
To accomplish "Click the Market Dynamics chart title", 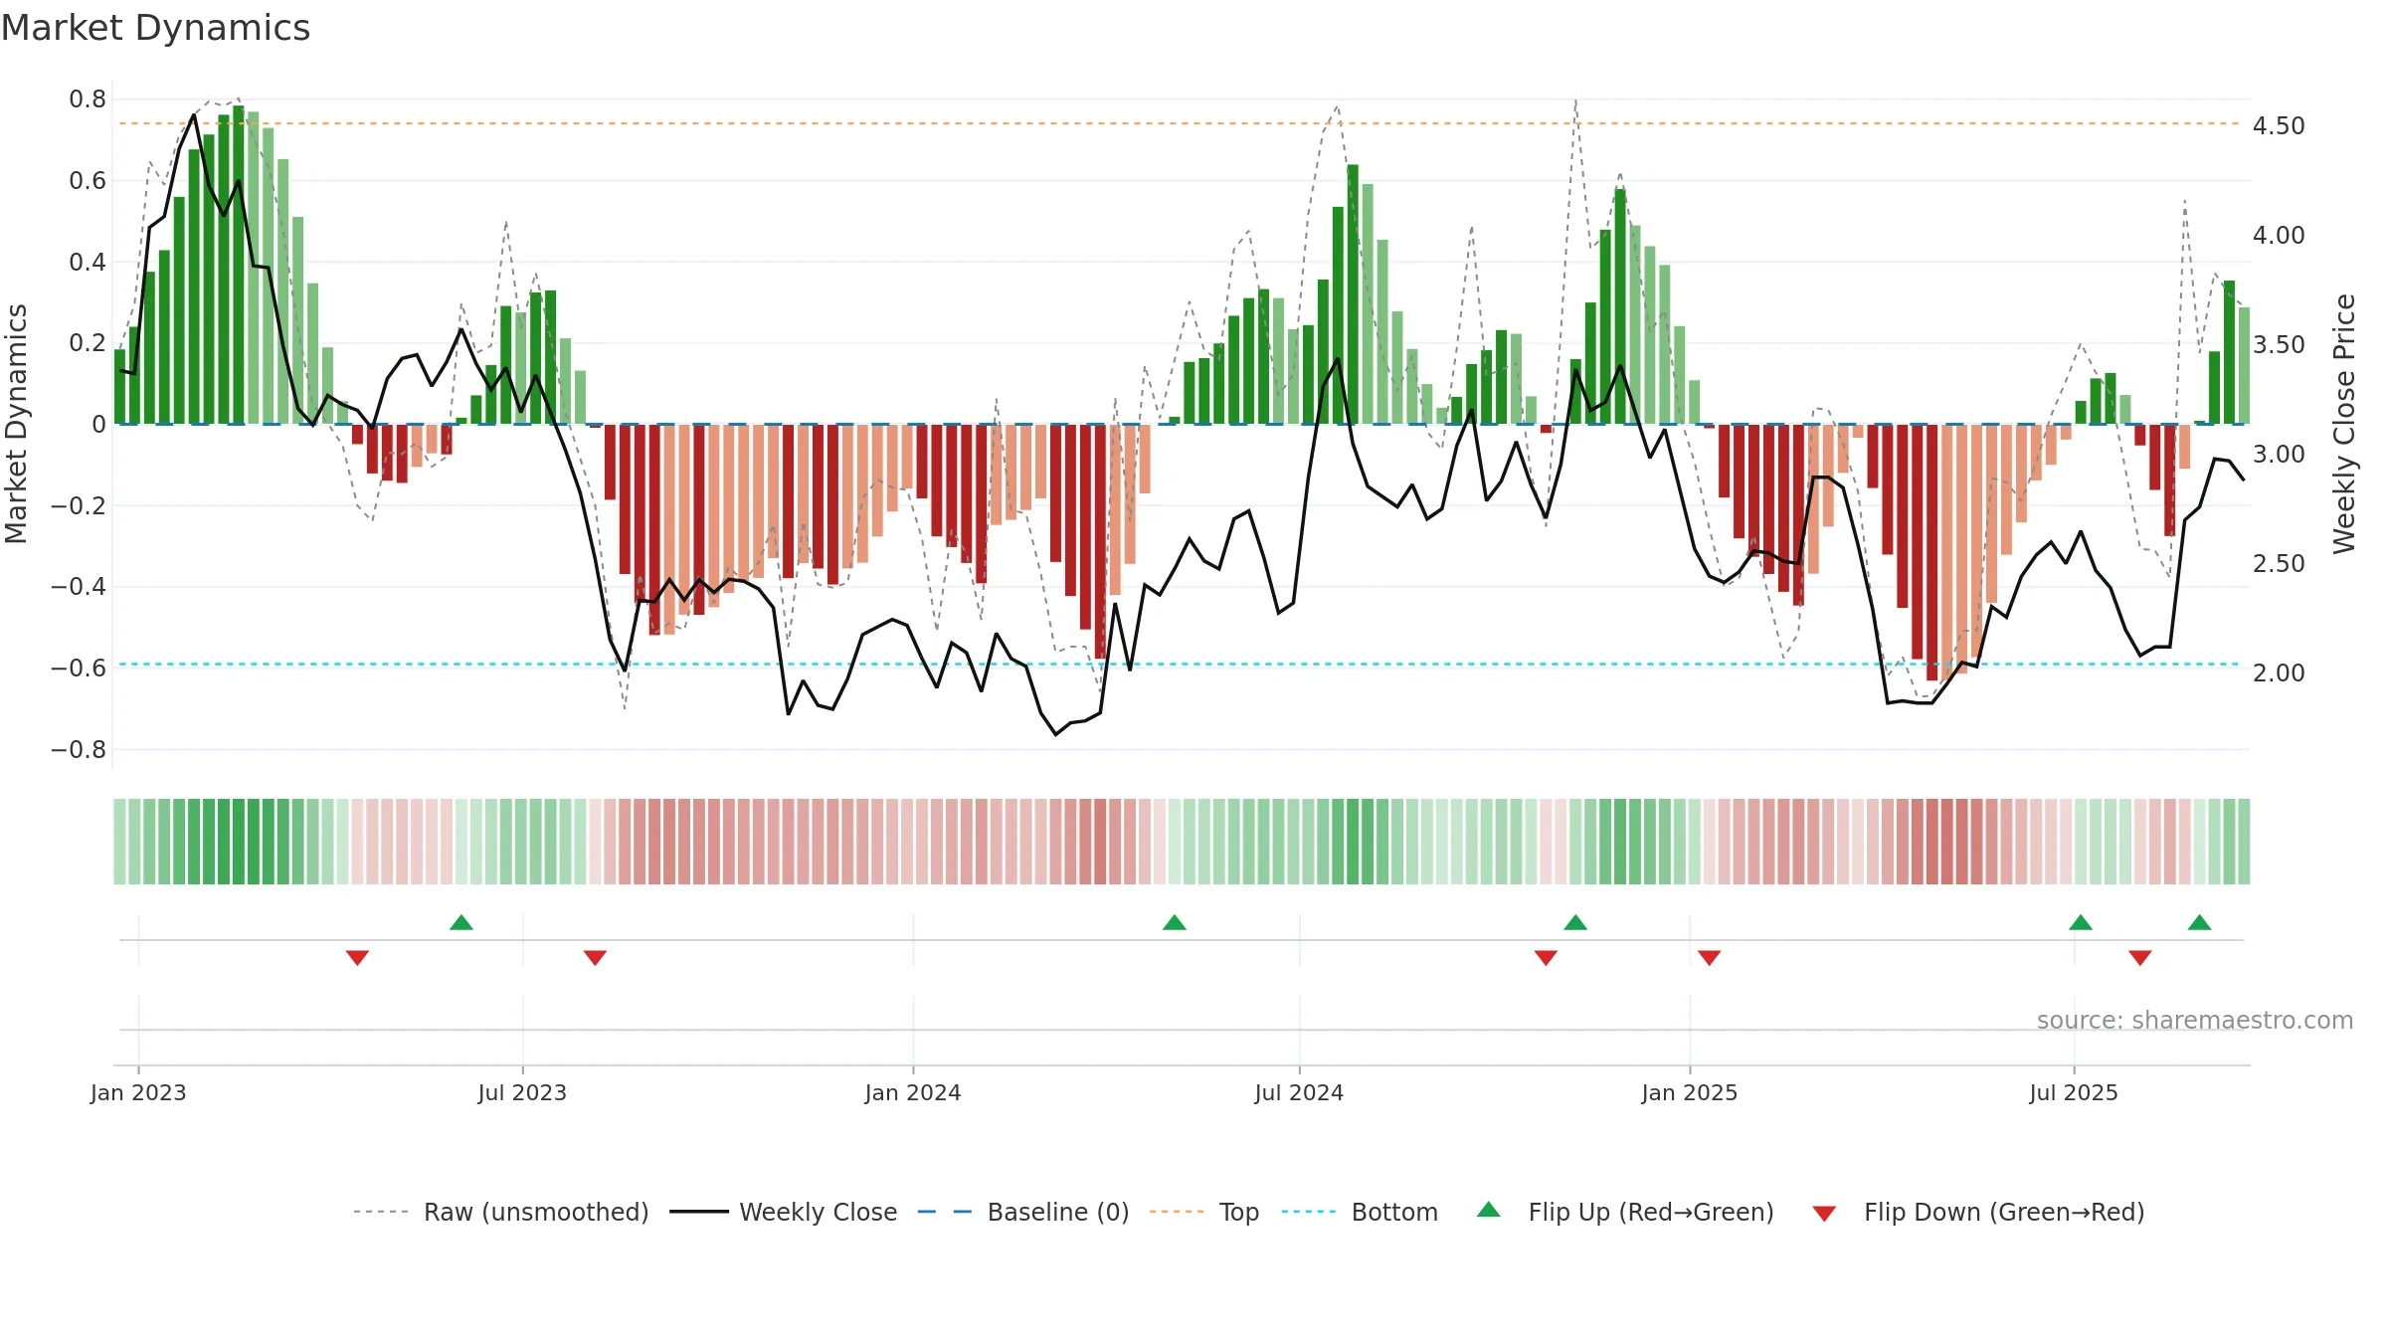I will click(x=155, y=28).
